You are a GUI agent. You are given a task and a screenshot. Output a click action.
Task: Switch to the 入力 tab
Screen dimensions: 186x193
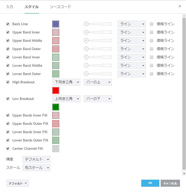[x=10, y=7]
